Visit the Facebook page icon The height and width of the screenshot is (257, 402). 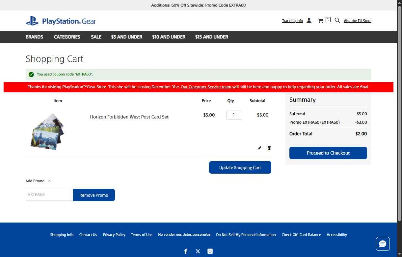click(186, 251)
